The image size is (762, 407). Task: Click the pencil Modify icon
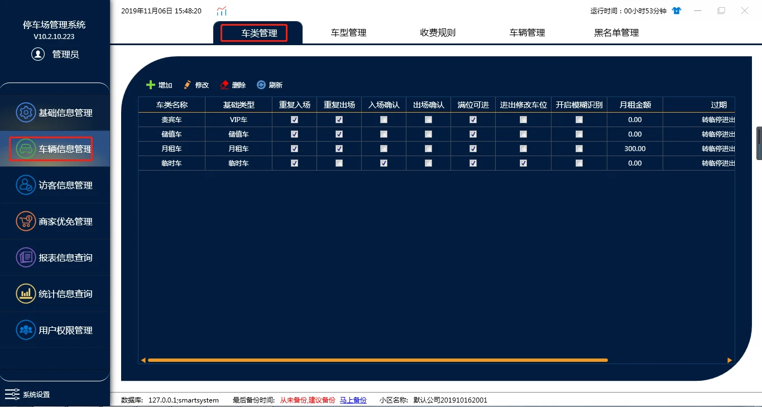187,85
